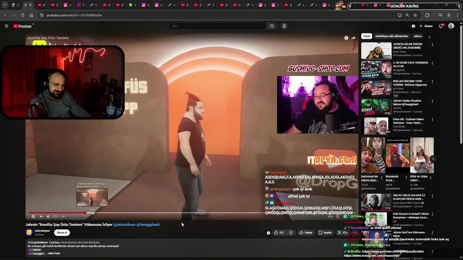
Task: Open options for Erkan Abi Ceyhanlı Hakan video
Action: [x=432, y=120]
